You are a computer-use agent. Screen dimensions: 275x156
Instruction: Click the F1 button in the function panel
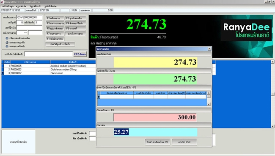pos(55,18)
